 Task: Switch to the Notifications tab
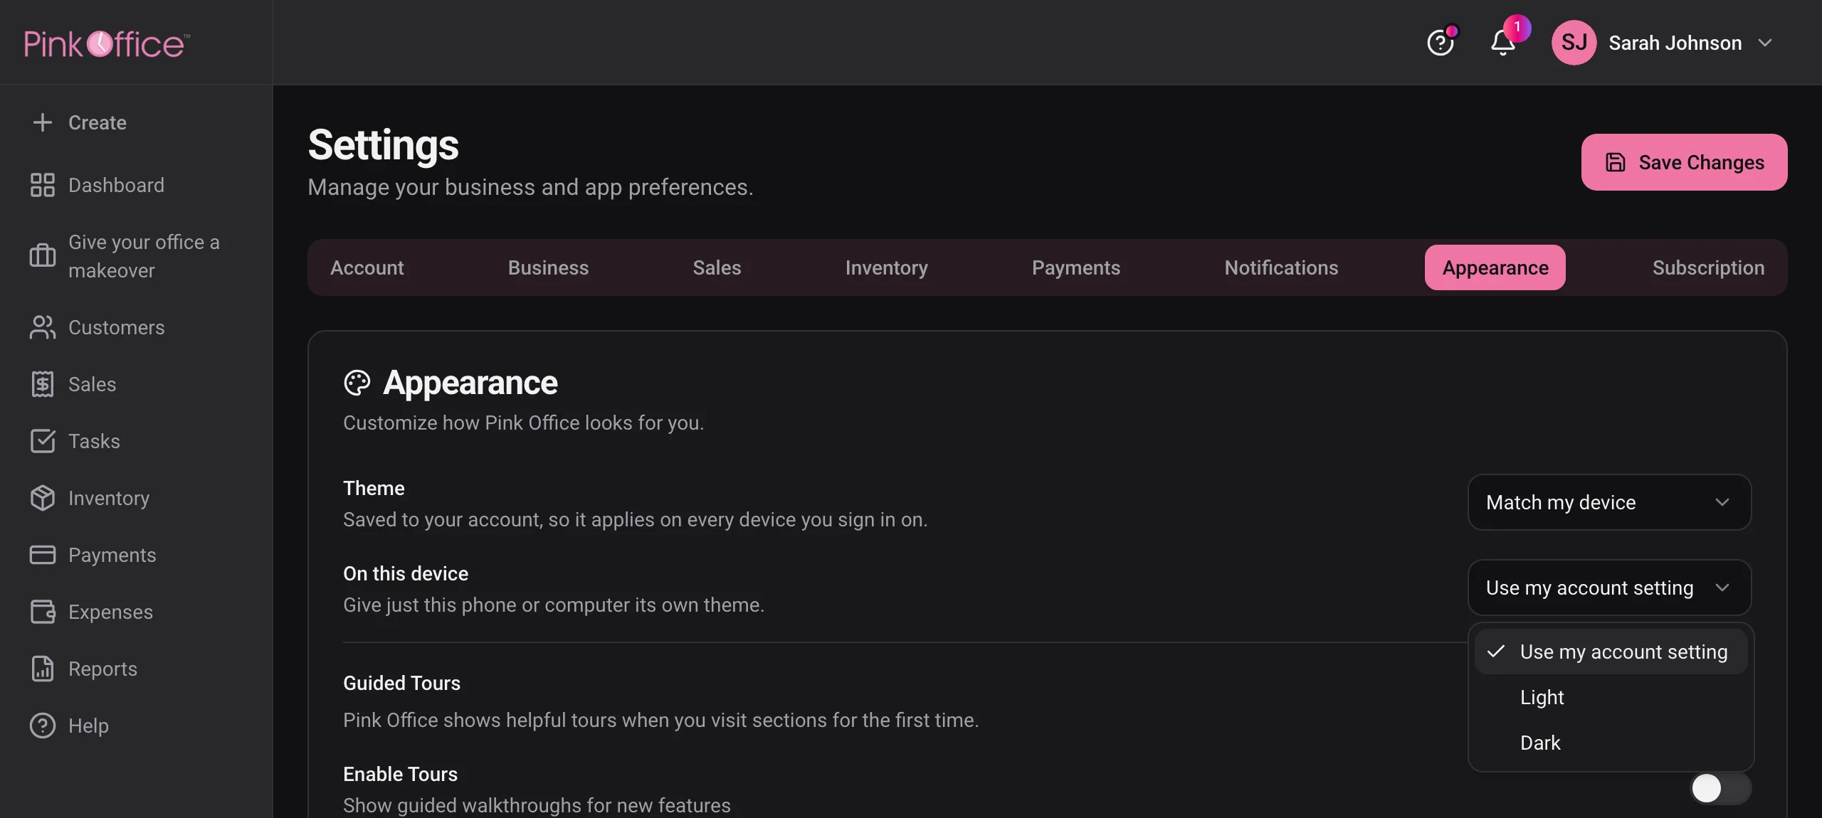pyautogui.click(x=1281, y=267)
